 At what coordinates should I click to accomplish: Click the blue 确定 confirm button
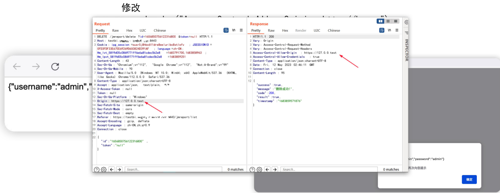point(469,180)
